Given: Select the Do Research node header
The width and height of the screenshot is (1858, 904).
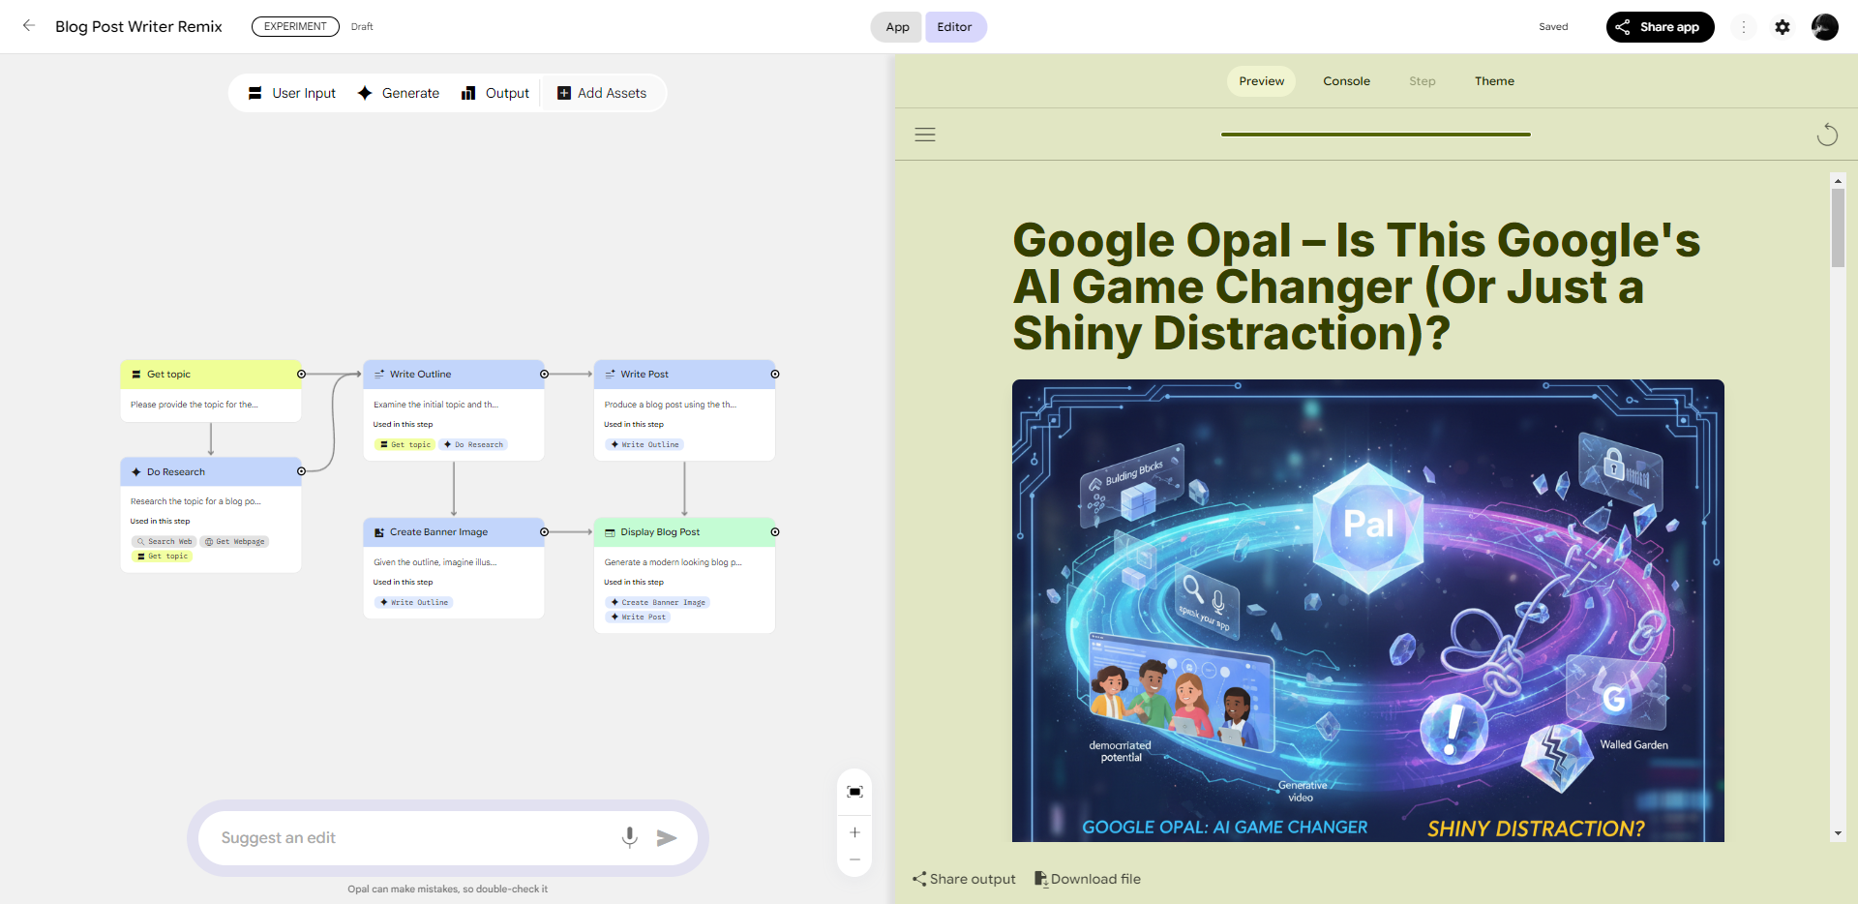Looking at the screenshot, I should [211, 471].
